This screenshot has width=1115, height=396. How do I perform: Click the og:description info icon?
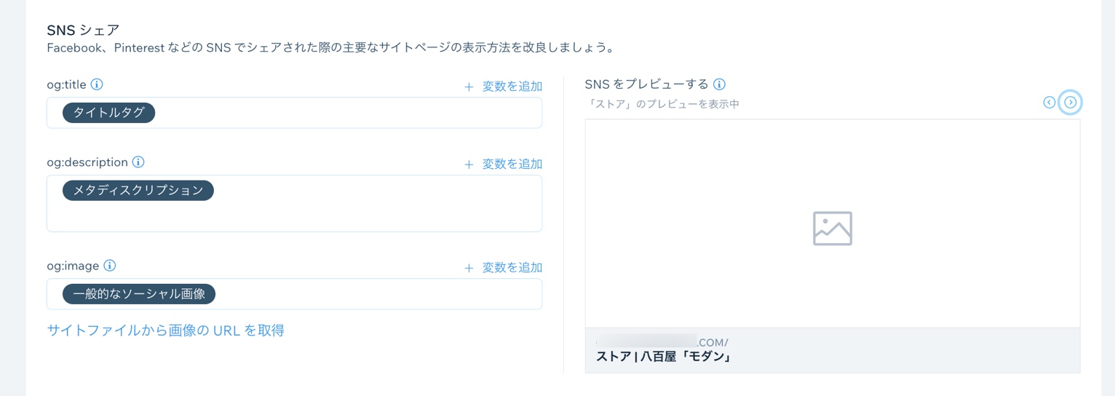click(x=138, y=162)
